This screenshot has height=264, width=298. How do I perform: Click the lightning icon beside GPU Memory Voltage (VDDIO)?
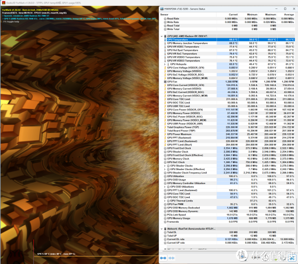[x=165, y=71]
